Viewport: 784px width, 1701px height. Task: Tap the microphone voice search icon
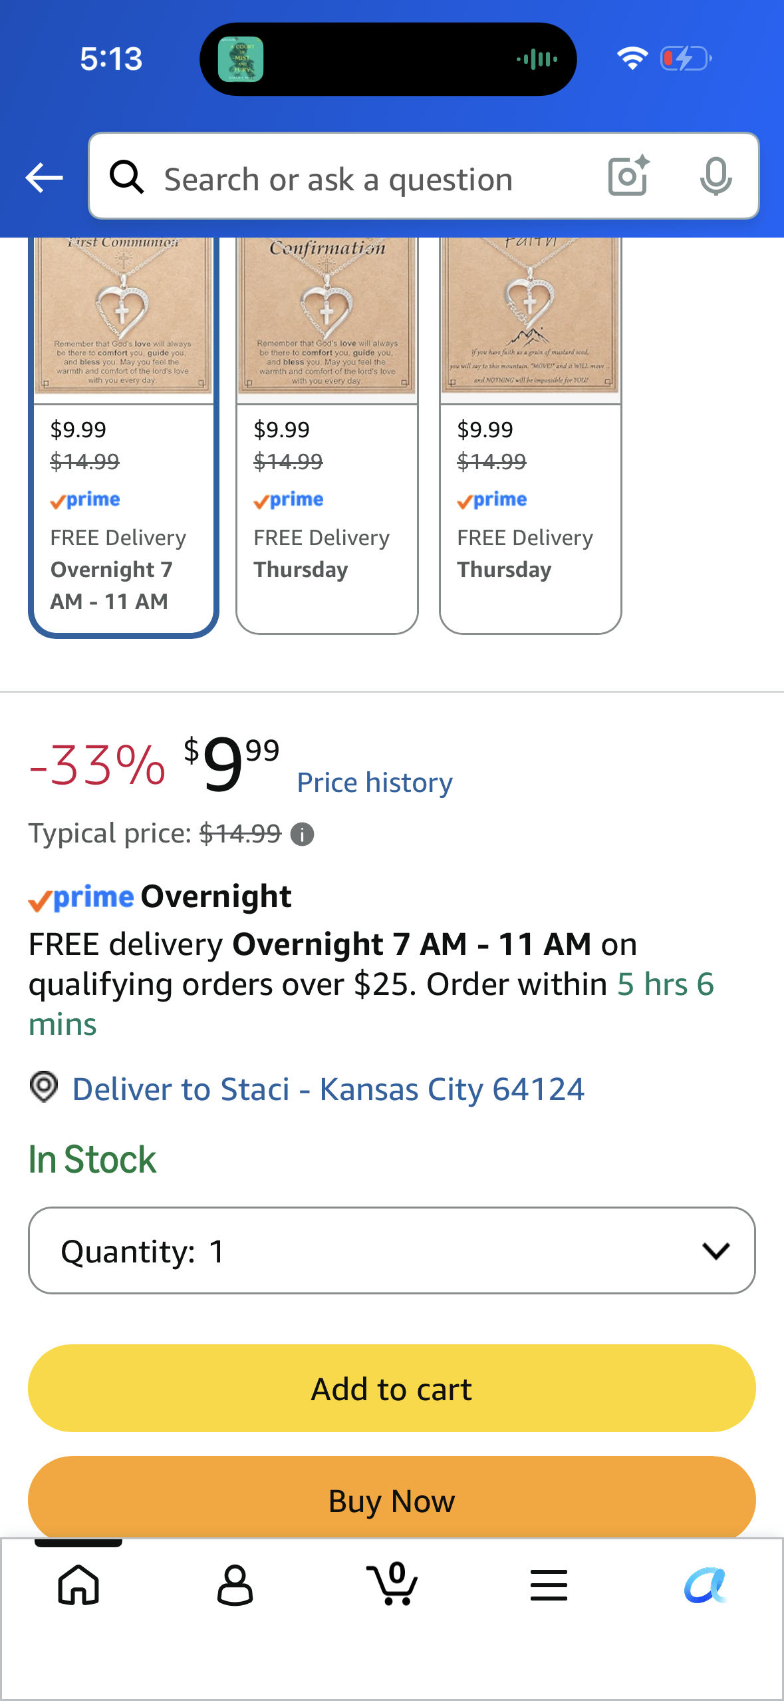(716, 176)
